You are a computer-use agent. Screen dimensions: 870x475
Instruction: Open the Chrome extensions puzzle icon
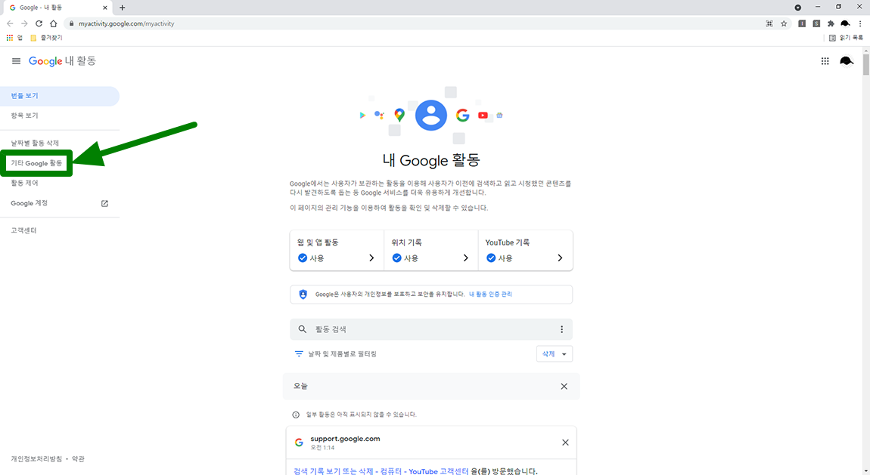(831, 24)
